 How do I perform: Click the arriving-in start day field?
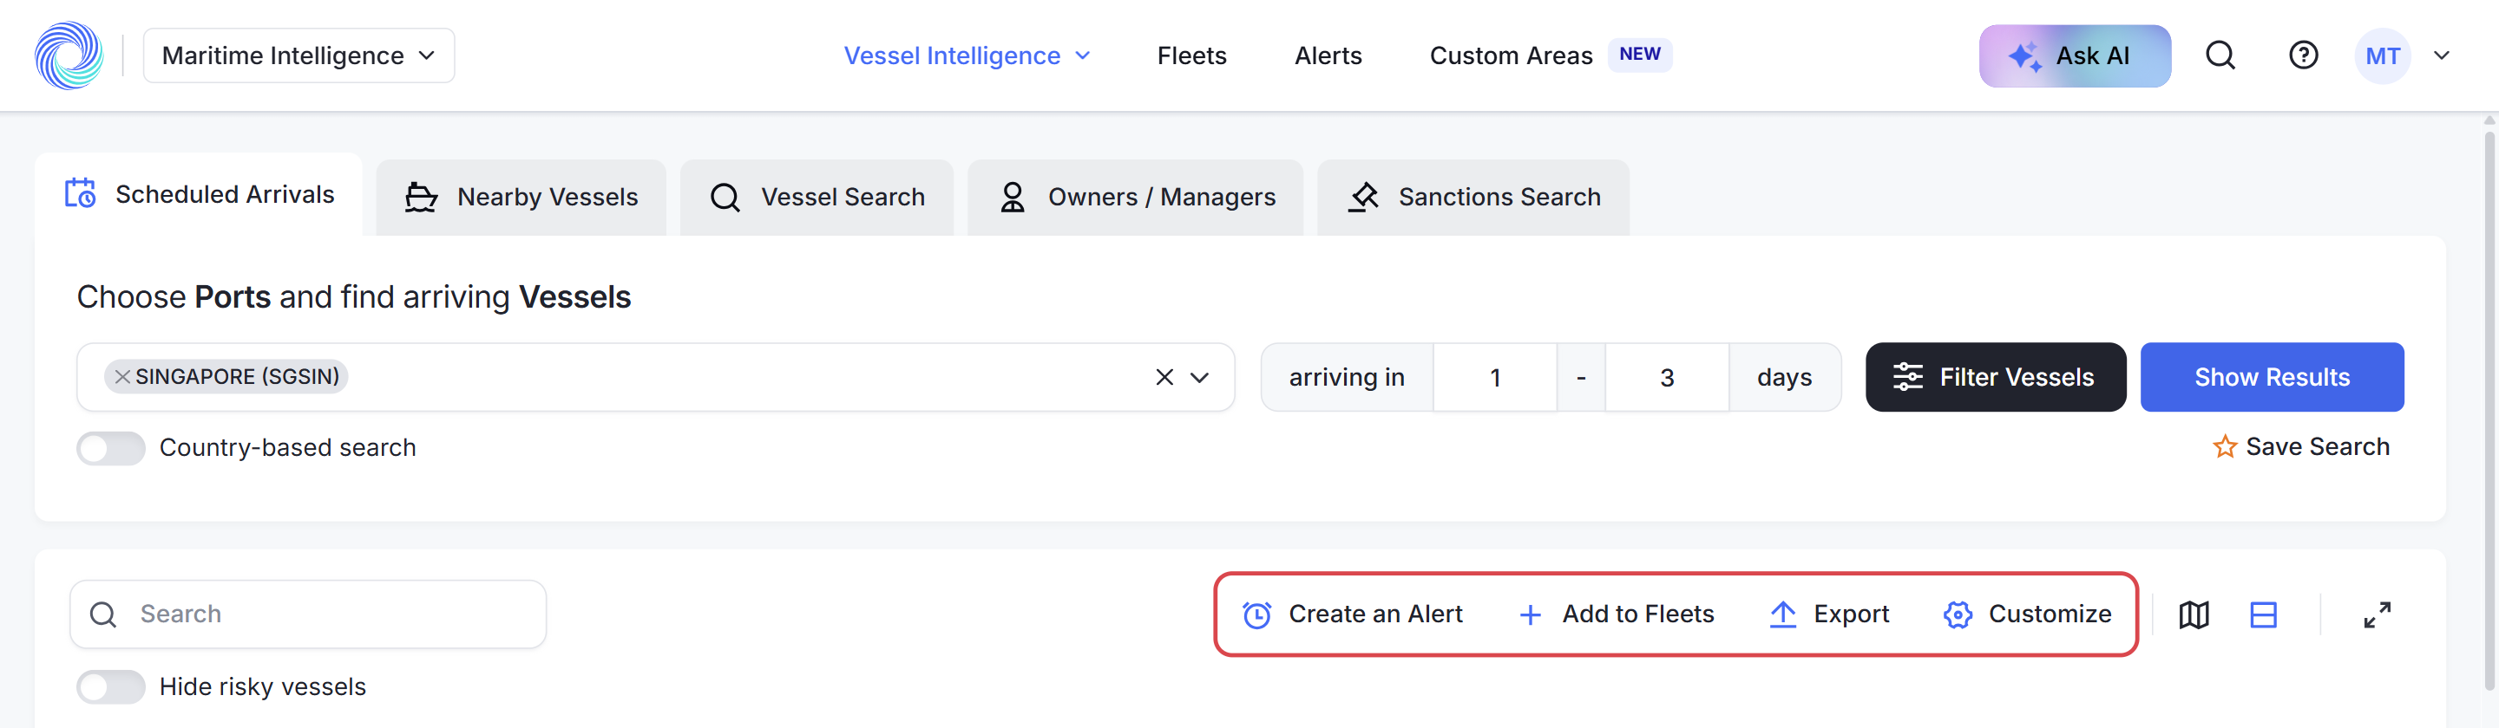click(1495, 377)
